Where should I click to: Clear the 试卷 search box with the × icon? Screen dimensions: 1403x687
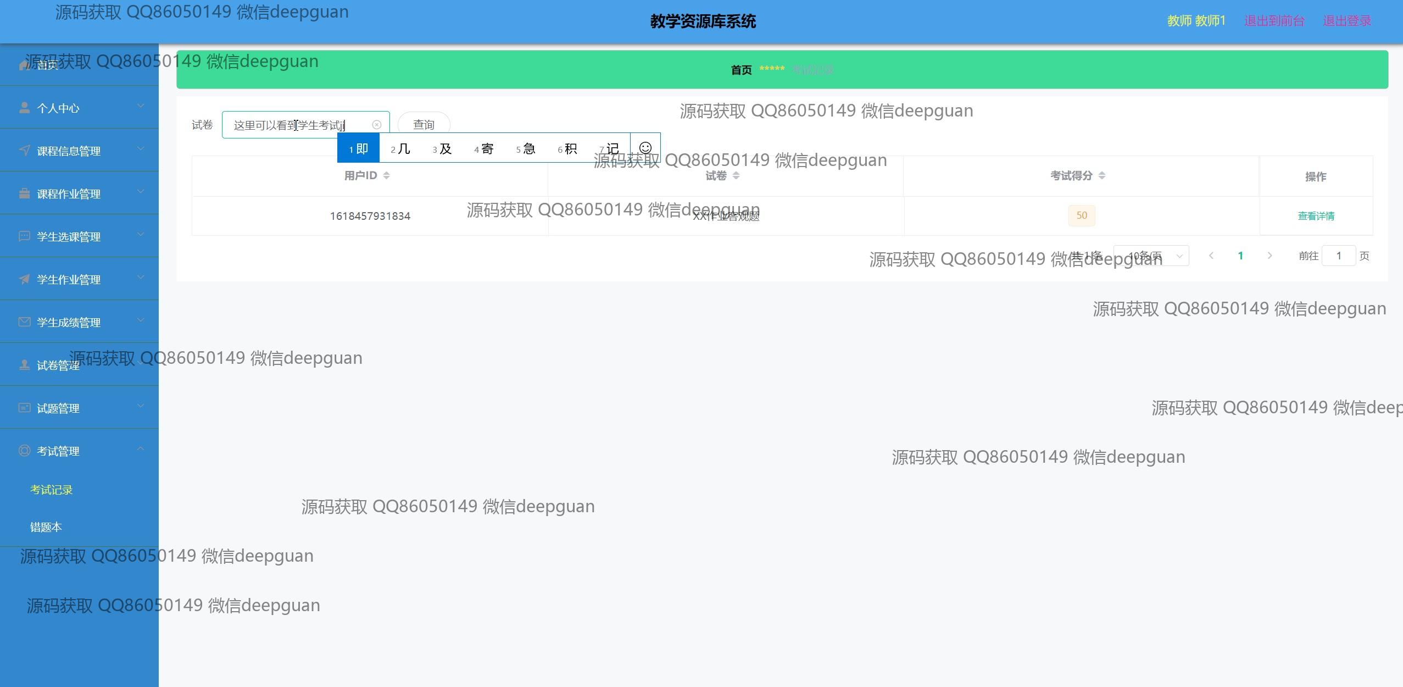tap(377, 124)
